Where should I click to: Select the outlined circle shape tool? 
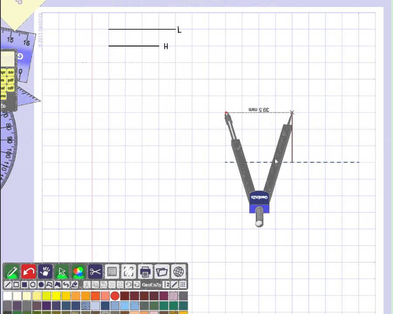pyautogui.click(x=33, y=285)
